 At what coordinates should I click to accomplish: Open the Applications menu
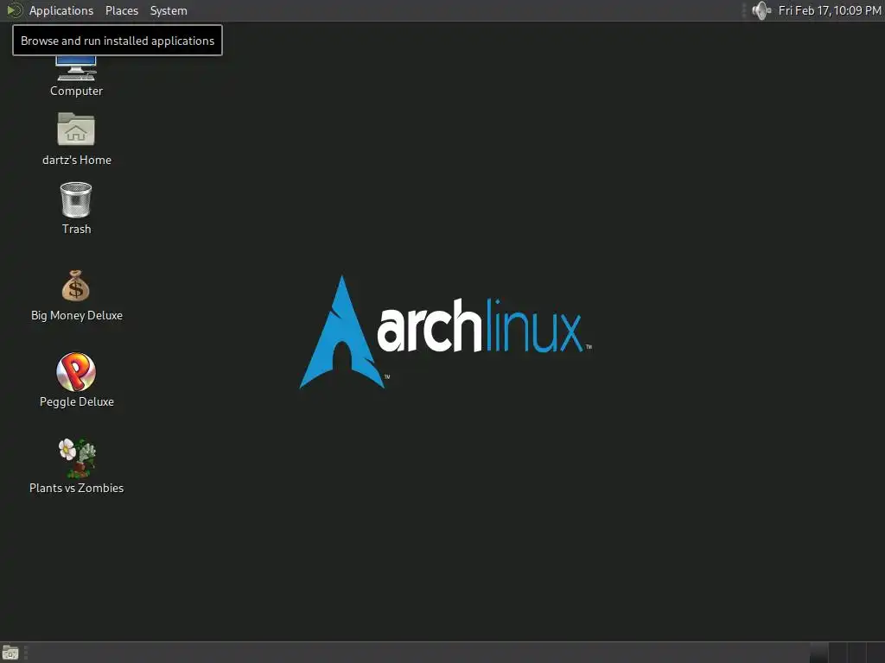point(61,10)
